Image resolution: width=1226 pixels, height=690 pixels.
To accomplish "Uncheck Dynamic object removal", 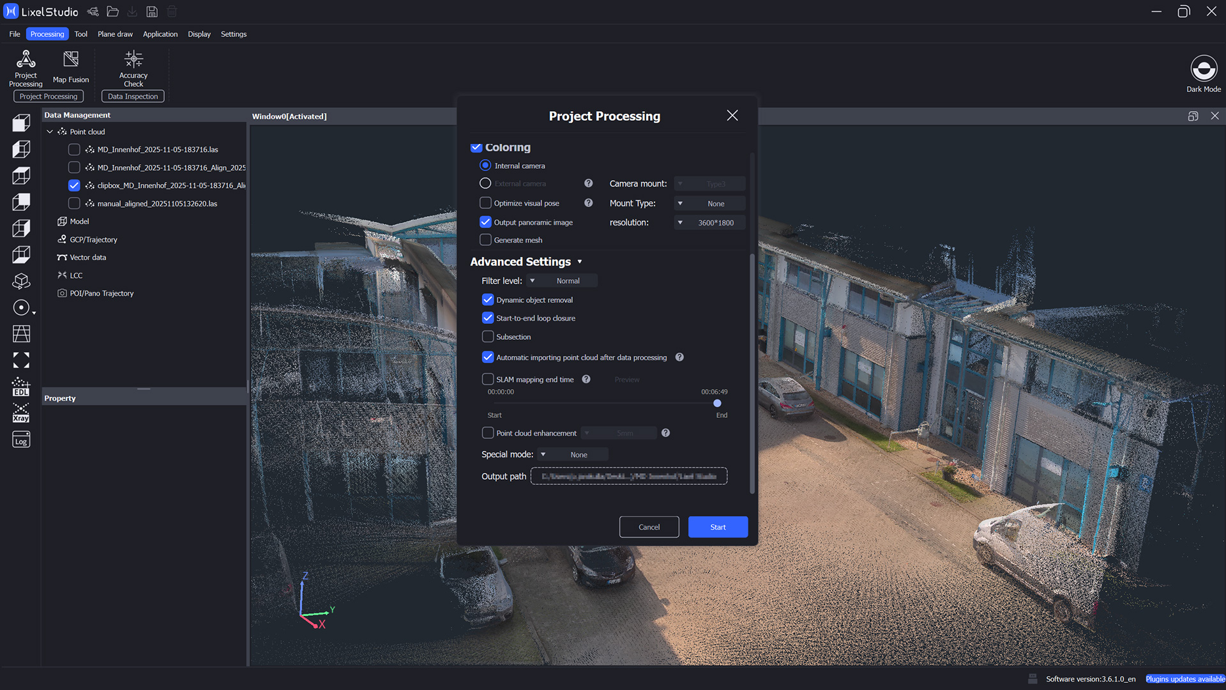I will [488, 300].
